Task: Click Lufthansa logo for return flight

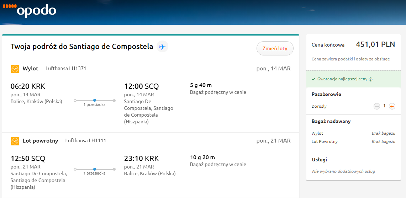Action: coord(15,141)
